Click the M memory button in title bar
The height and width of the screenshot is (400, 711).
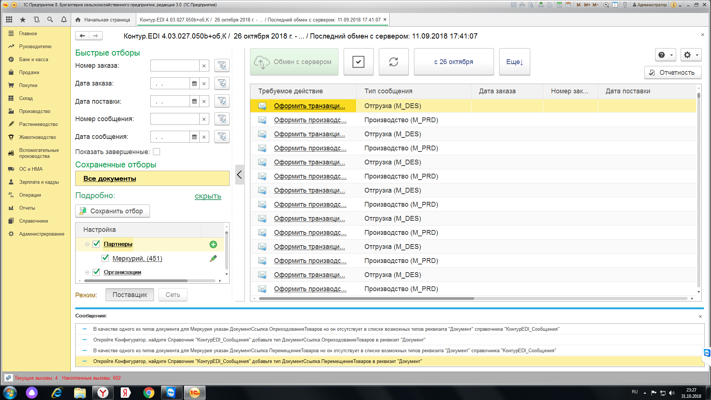578,5
